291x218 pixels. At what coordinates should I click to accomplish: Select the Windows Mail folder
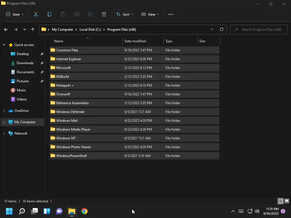pos(134,120)
